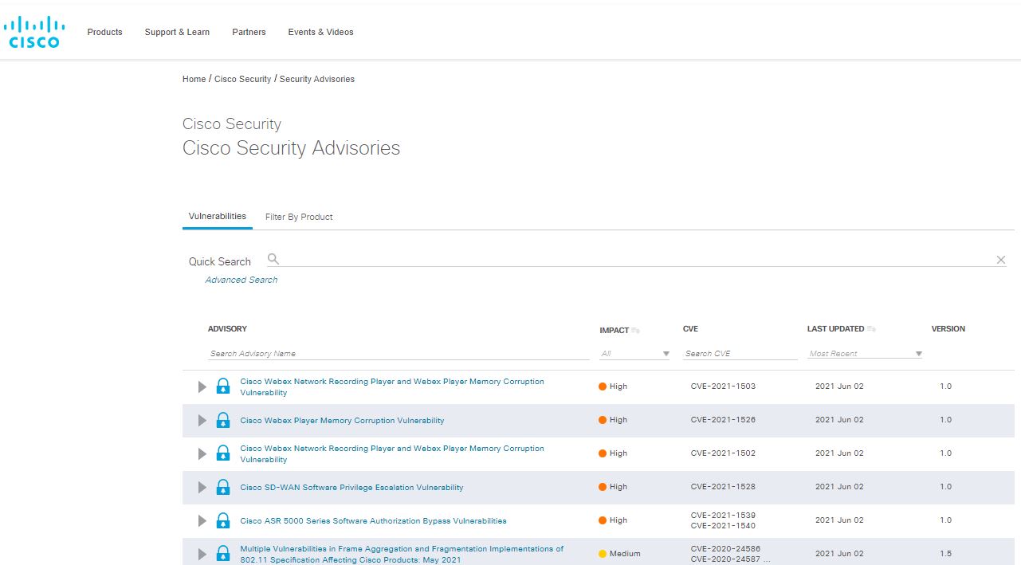The width and height of the screenshot is (1021, 565).
Task: Click the ADVISORY column header
Action: pos(227,328)
